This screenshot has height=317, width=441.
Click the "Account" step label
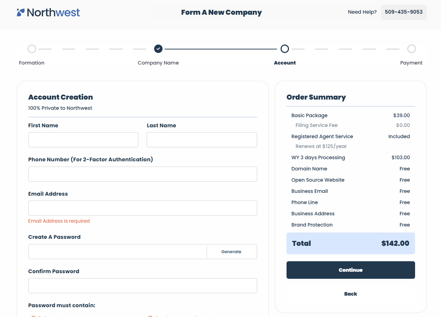pos(285,63)
